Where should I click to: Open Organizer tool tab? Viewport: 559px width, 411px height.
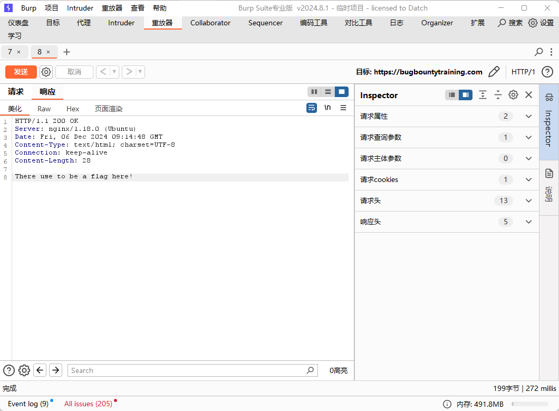pos(437,23)
